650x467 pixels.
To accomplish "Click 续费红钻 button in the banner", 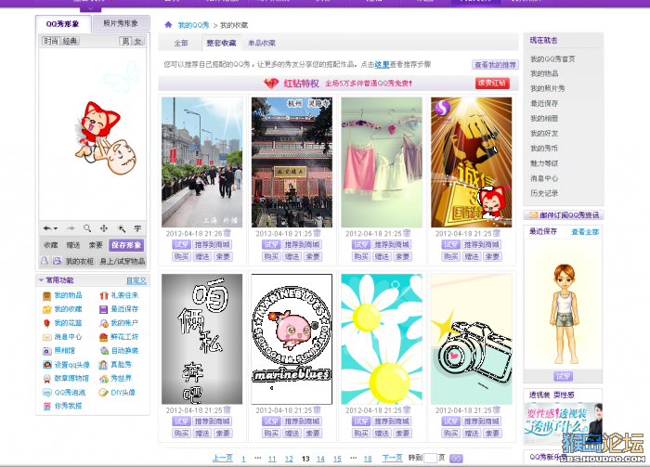I will pyautogui.click(x=491, y=83).
